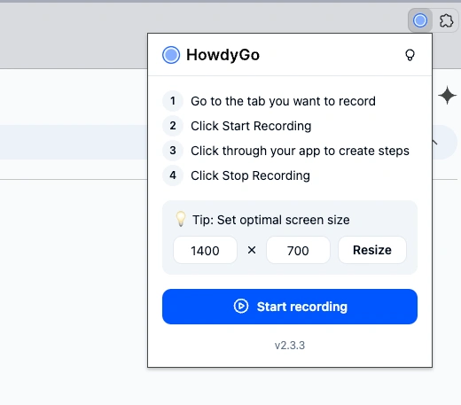The width and height of the screenshot is (461, 405).
Task: Open the browser Extensions puzzle icon
Action: (x=446, y=20)
